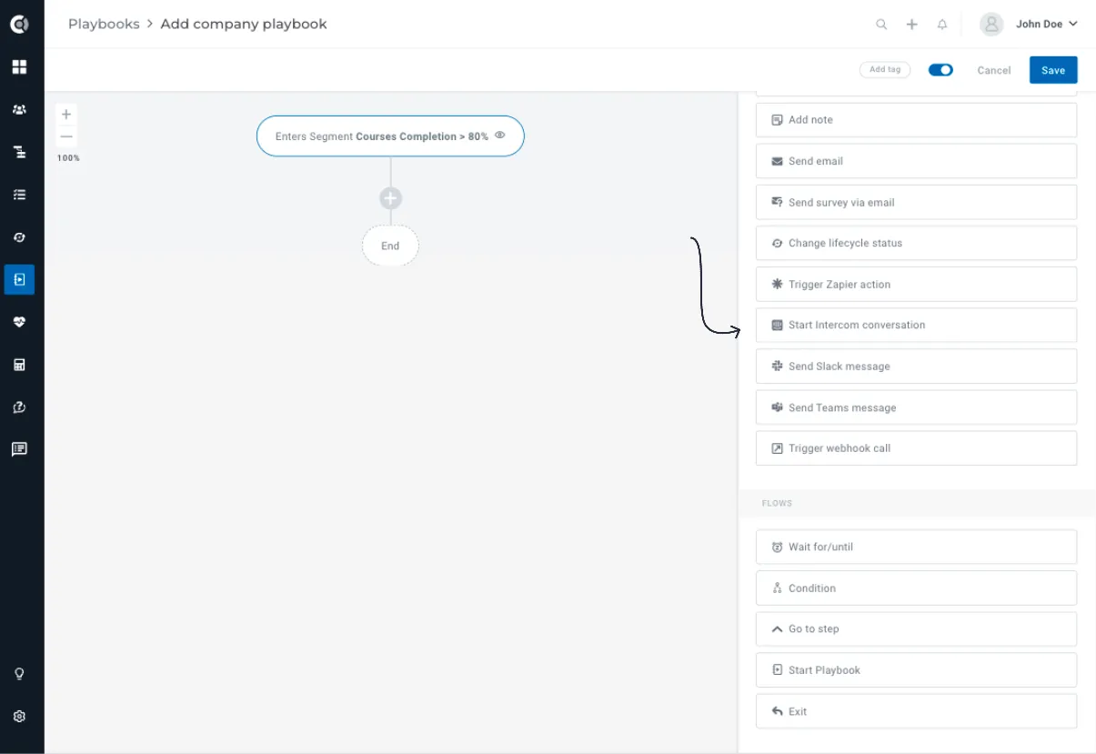This screenshot has height=754, width=1096.
Task: Click the message icon in the sidebar
Action: 19,449
